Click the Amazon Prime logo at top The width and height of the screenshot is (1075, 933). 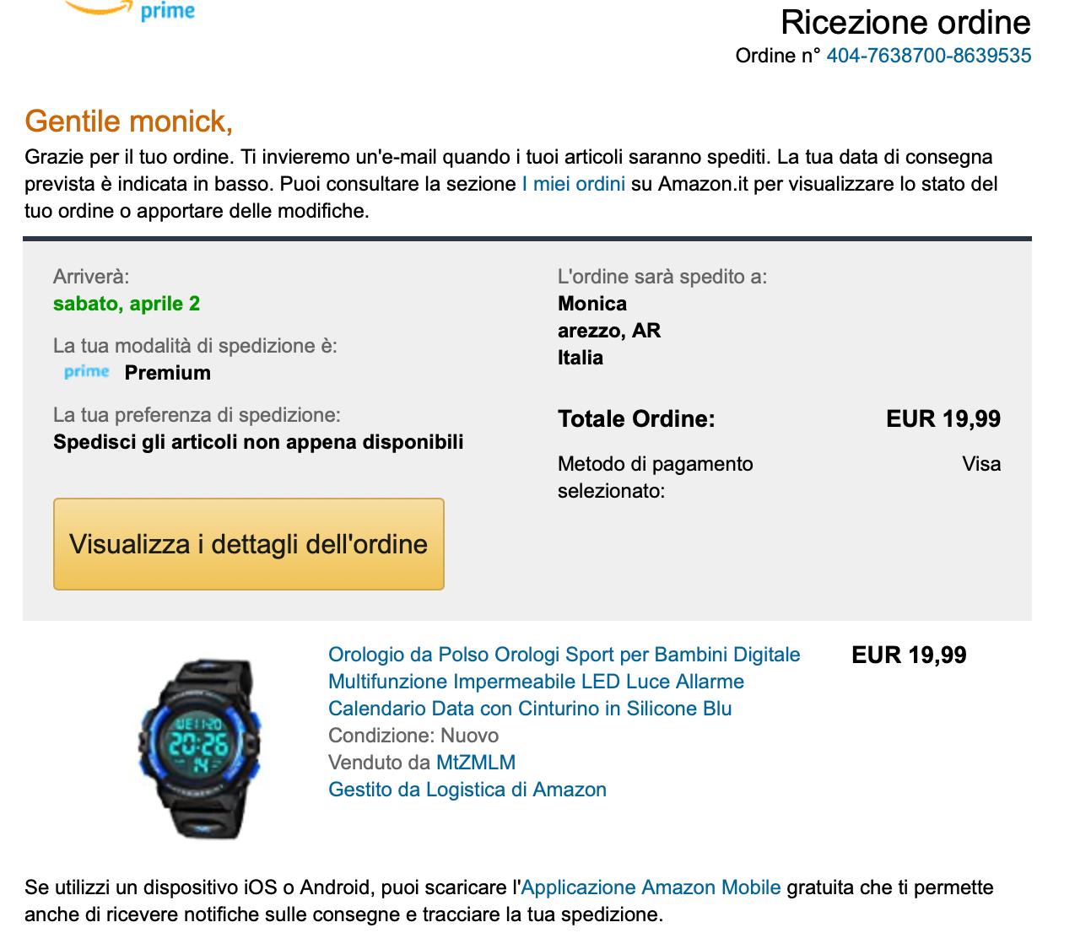point(131,10)
